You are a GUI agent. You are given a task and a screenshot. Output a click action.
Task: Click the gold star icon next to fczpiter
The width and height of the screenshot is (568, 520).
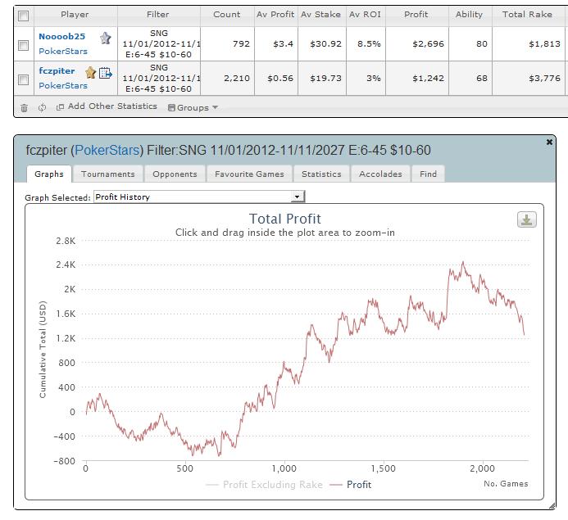[x=90, y=73]
